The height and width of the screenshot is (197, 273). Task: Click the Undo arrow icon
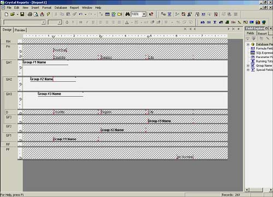click(81, 14)
